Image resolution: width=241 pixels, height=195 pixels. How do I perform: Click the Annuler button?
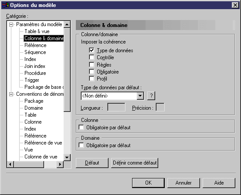click(183, 183)
